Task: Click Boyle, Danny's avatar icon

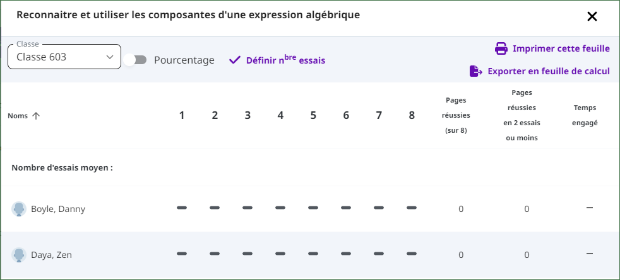Action: [18, 209]
